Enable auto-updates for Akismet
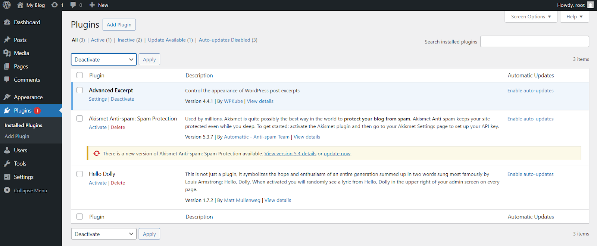The height and width of the screenshot is (246, 597). (530, 119)
